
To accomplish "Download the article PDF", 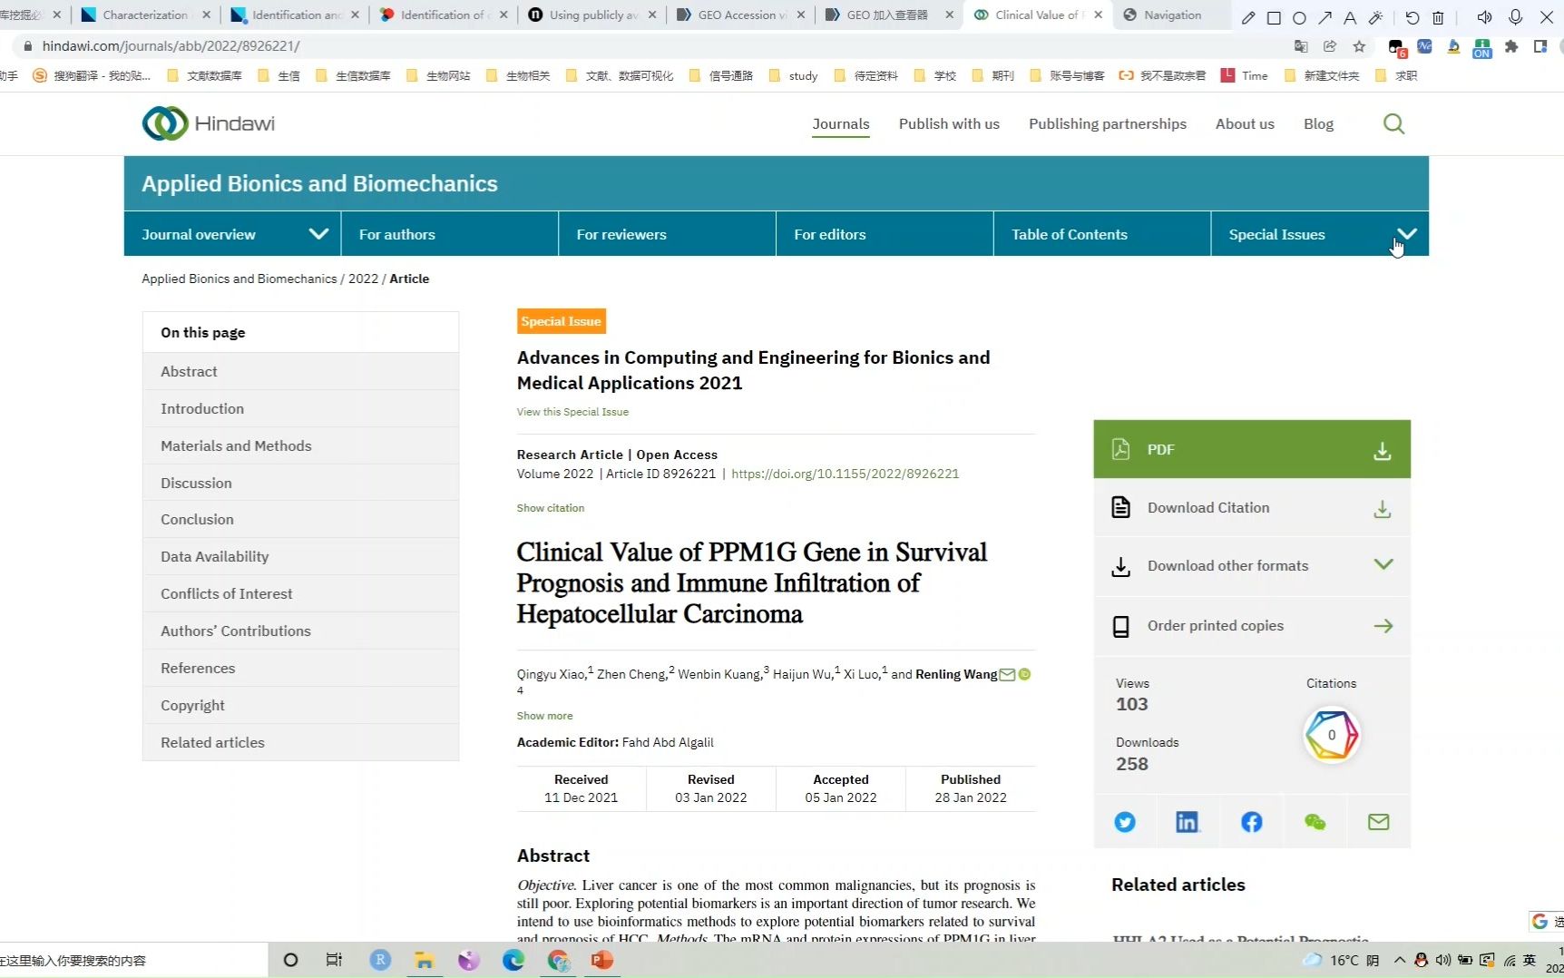I will (1252, 449).
